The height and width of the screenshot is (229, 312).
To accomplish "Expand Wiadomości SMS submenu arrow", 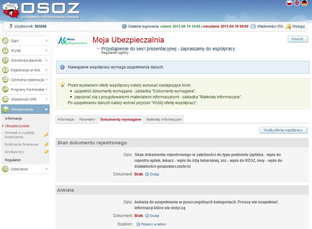I will 46,99.
